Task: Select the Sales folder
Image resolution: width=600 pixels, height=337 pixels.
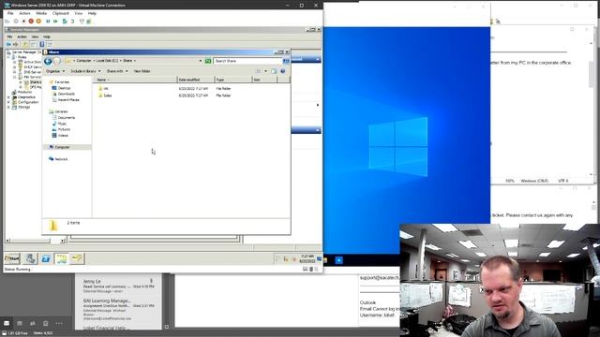Action: click(105, 95)
